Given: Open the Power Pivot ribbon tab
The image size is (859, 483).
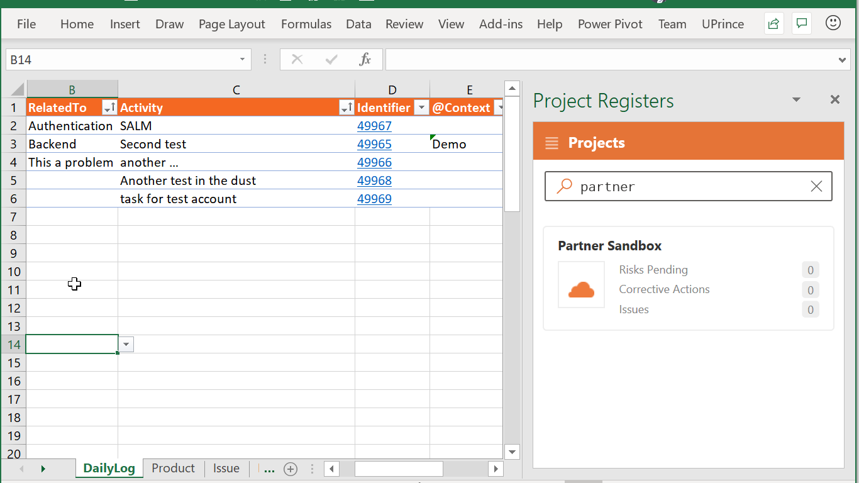Looking at the screenshot, I should click(x=610, y=24).
